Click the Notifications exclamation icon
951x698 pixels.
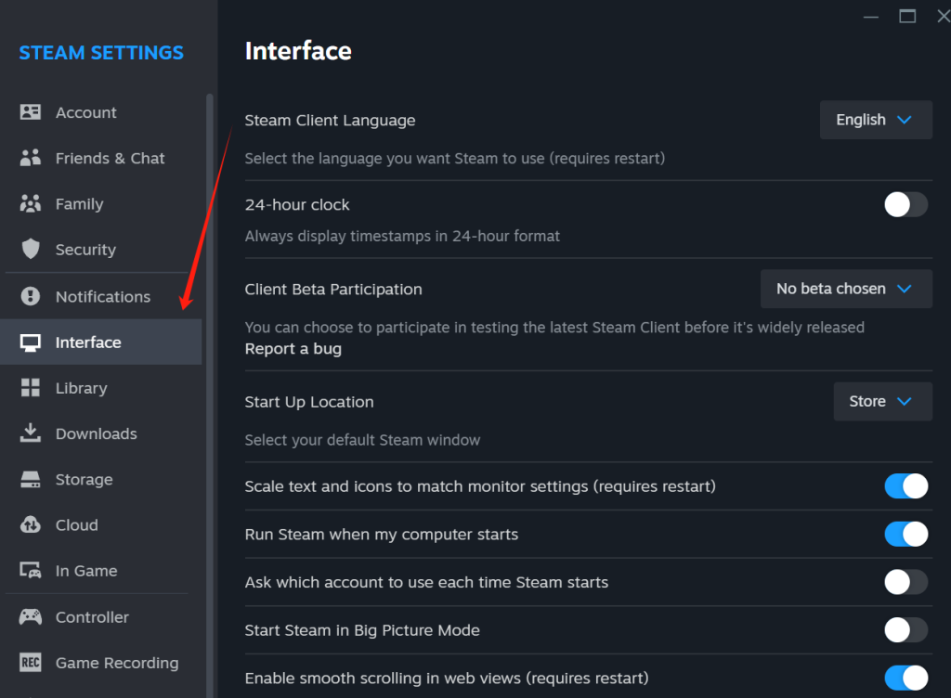(31, 296)
